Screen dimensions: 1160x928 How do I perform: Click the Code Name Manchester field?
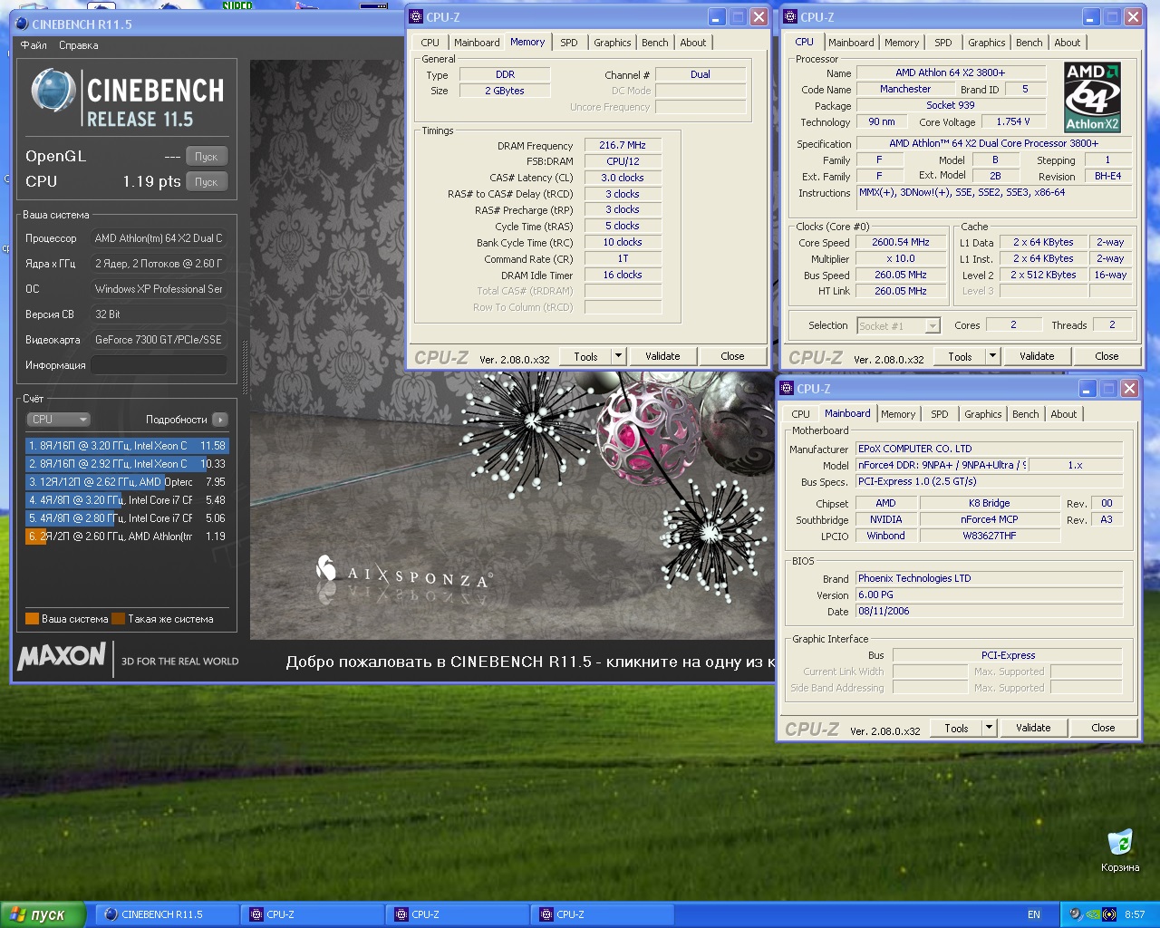pos(905,89)
